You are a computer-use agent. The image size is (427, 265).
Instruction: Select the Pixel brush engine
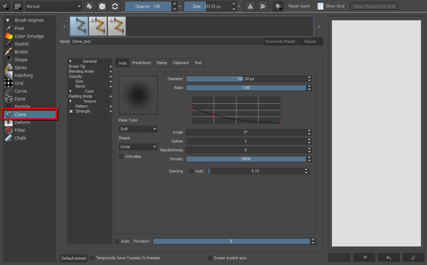point(19,28)
